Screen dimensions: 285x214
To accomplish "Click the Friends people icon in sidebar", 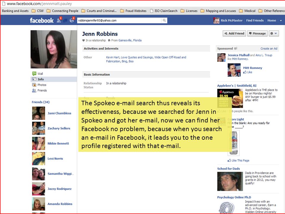I will point(34,90).
